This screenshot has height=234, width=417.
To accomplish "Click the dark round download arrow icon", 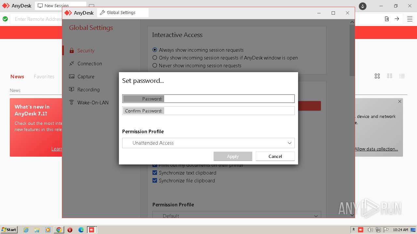I will 363,6.
